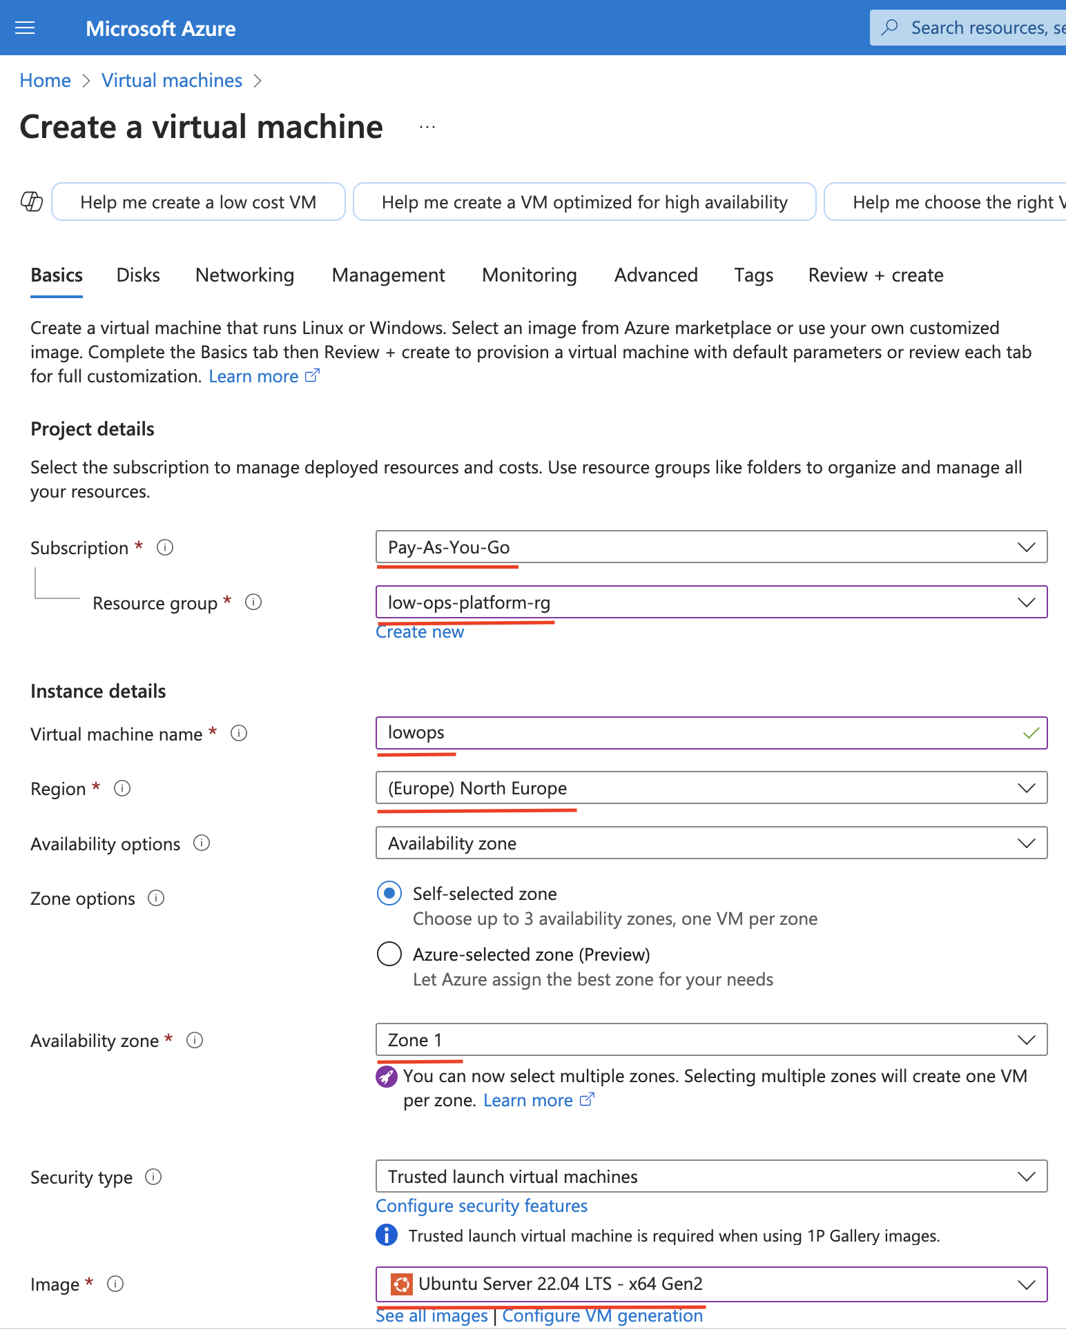Screen dimensions: 1066x1332
Task: Click See all images link
Action: [x=432, y=1316]
